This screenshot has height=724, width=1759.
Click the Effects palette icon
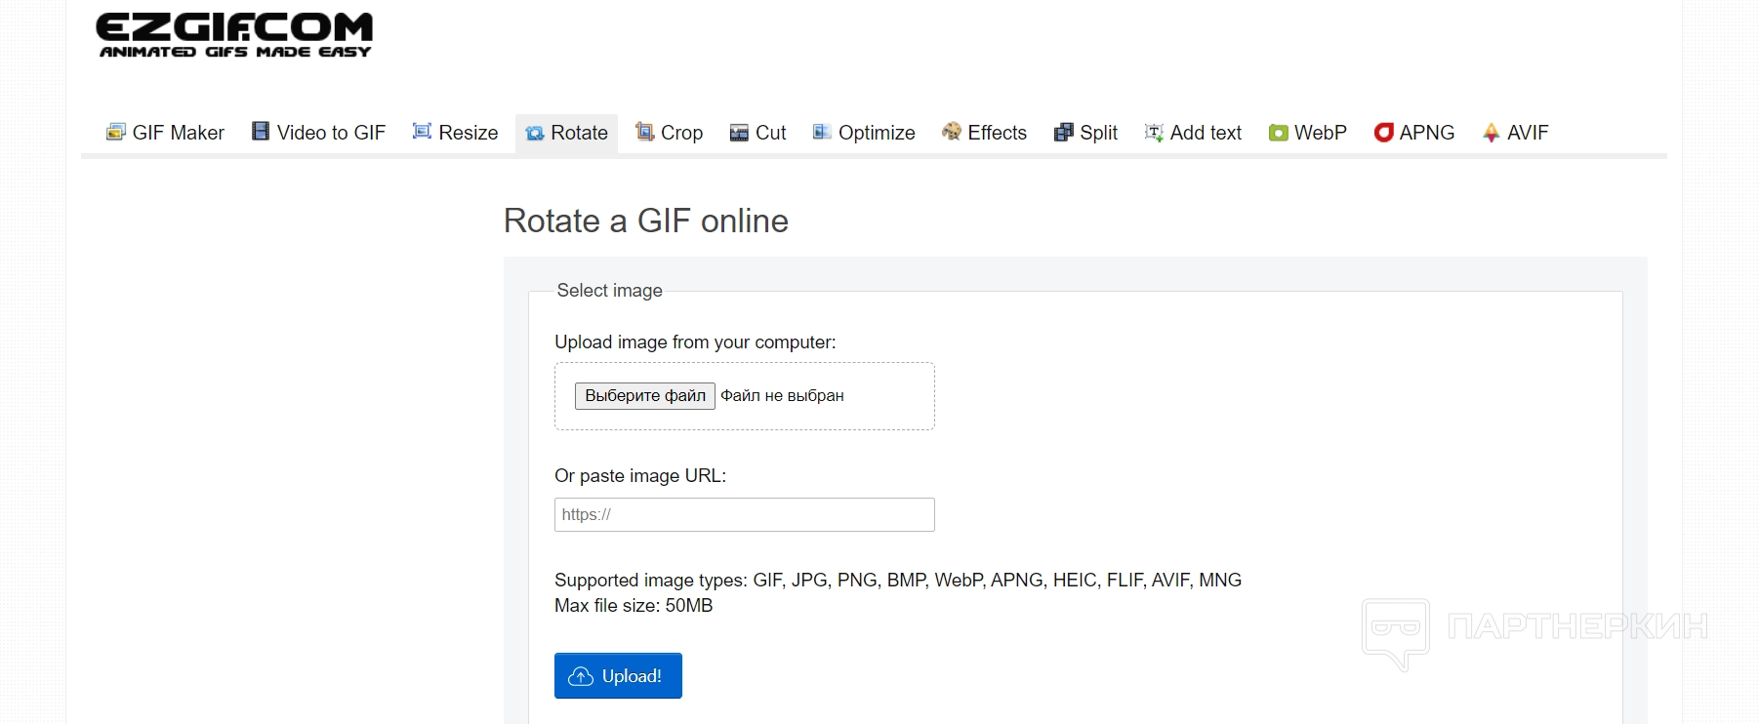[952, 132]
